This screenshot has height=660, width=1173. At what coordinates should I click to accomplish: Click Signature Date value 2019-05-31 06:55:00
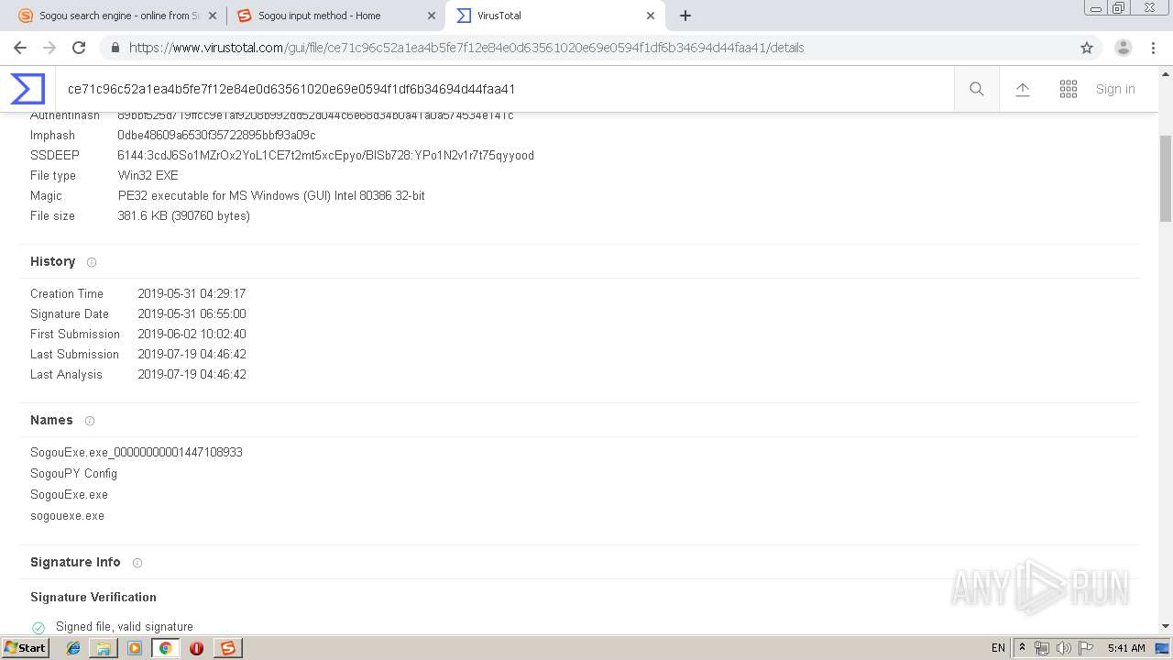pyautogui.click(x=192, y=313)
